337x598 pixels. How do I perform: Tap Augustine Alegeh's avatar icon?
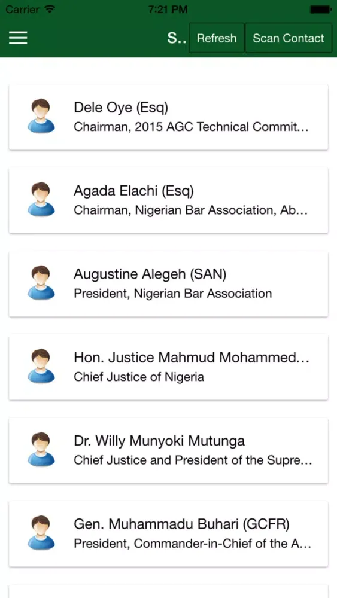point(41,283)
